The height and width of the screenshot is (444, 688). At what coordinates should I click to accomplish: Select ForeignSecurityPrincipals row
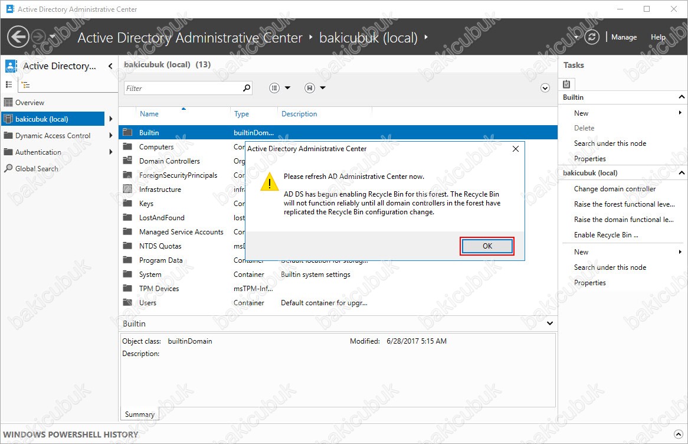click(x=181, y=175)
